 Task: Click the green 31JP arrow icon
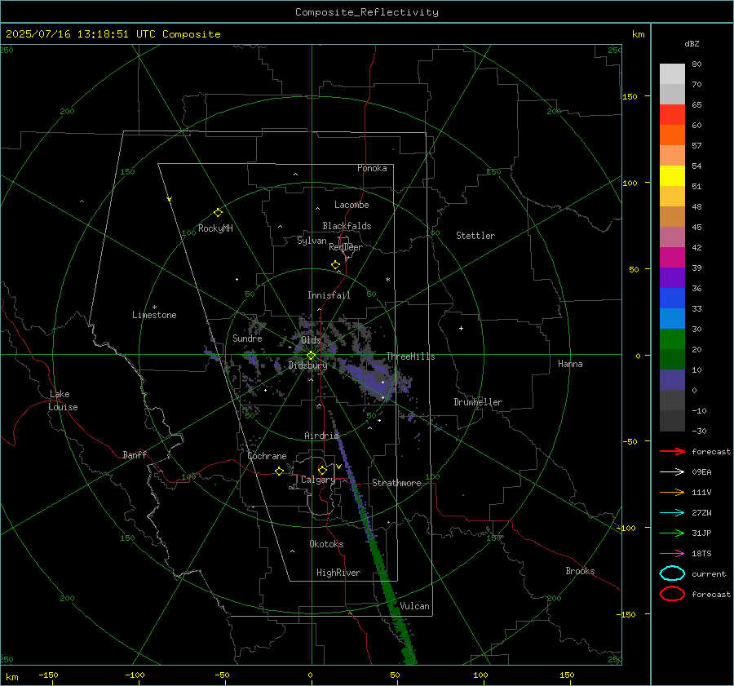(672, 533)
